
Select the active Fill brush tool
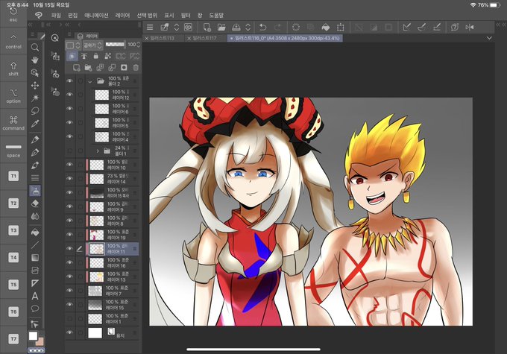[35, 191]
